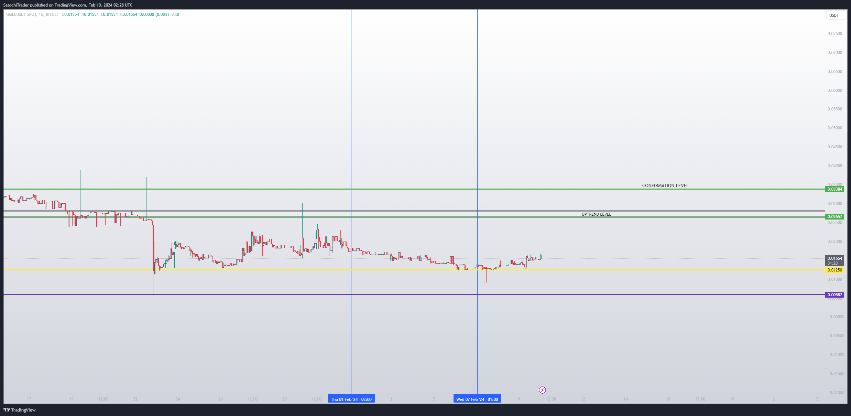
Task: Click the purple lightning event marker
Action: coord(542,390)
